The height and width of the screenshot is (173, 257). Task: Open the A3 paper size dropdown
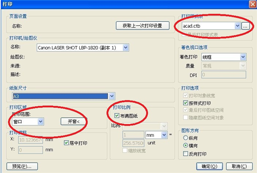pos(112,96)
